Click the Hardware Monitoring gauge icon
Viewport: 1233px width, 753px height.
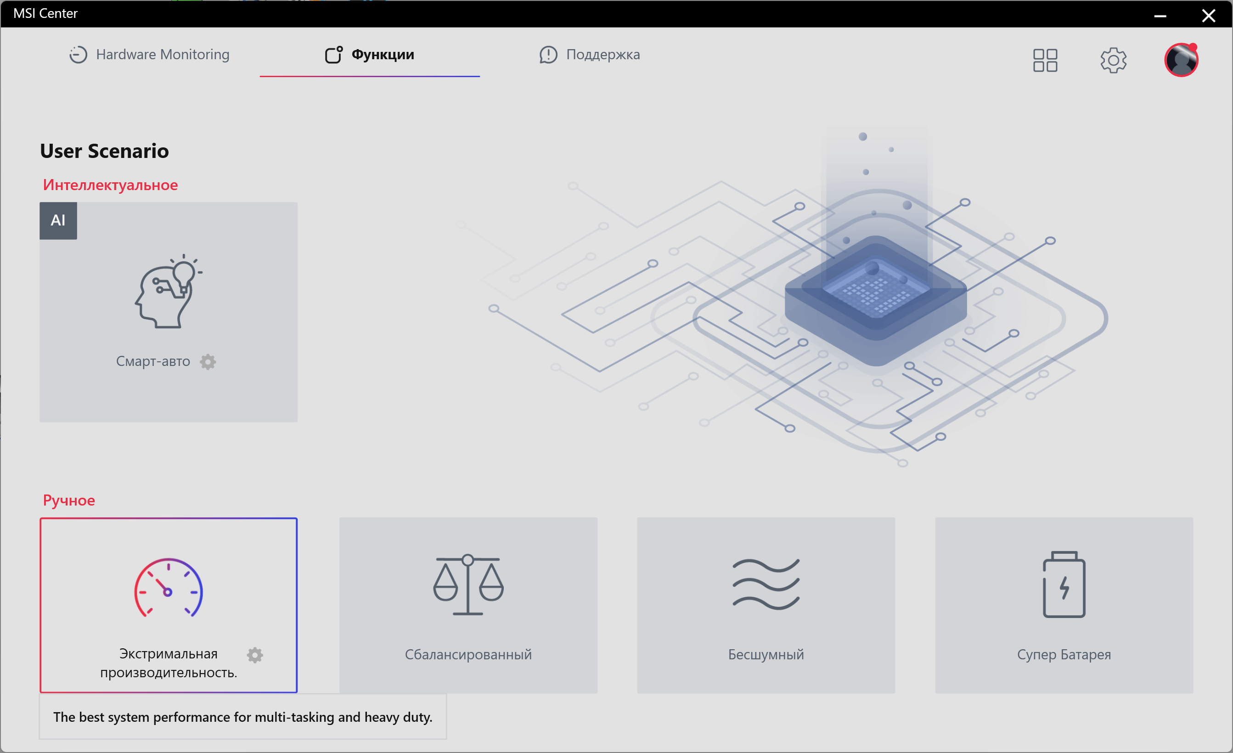78,55
